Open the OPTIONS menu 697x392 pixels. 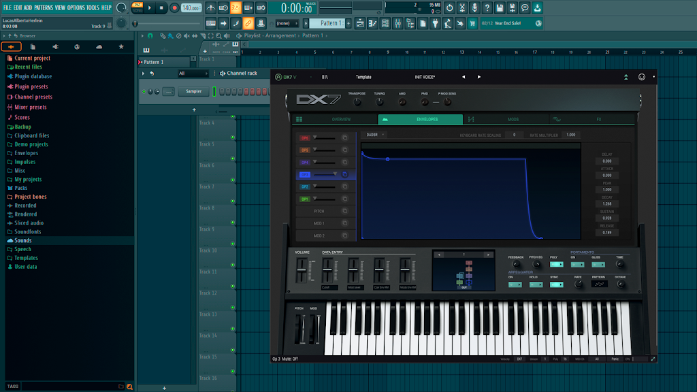click(x=76, y=7)
